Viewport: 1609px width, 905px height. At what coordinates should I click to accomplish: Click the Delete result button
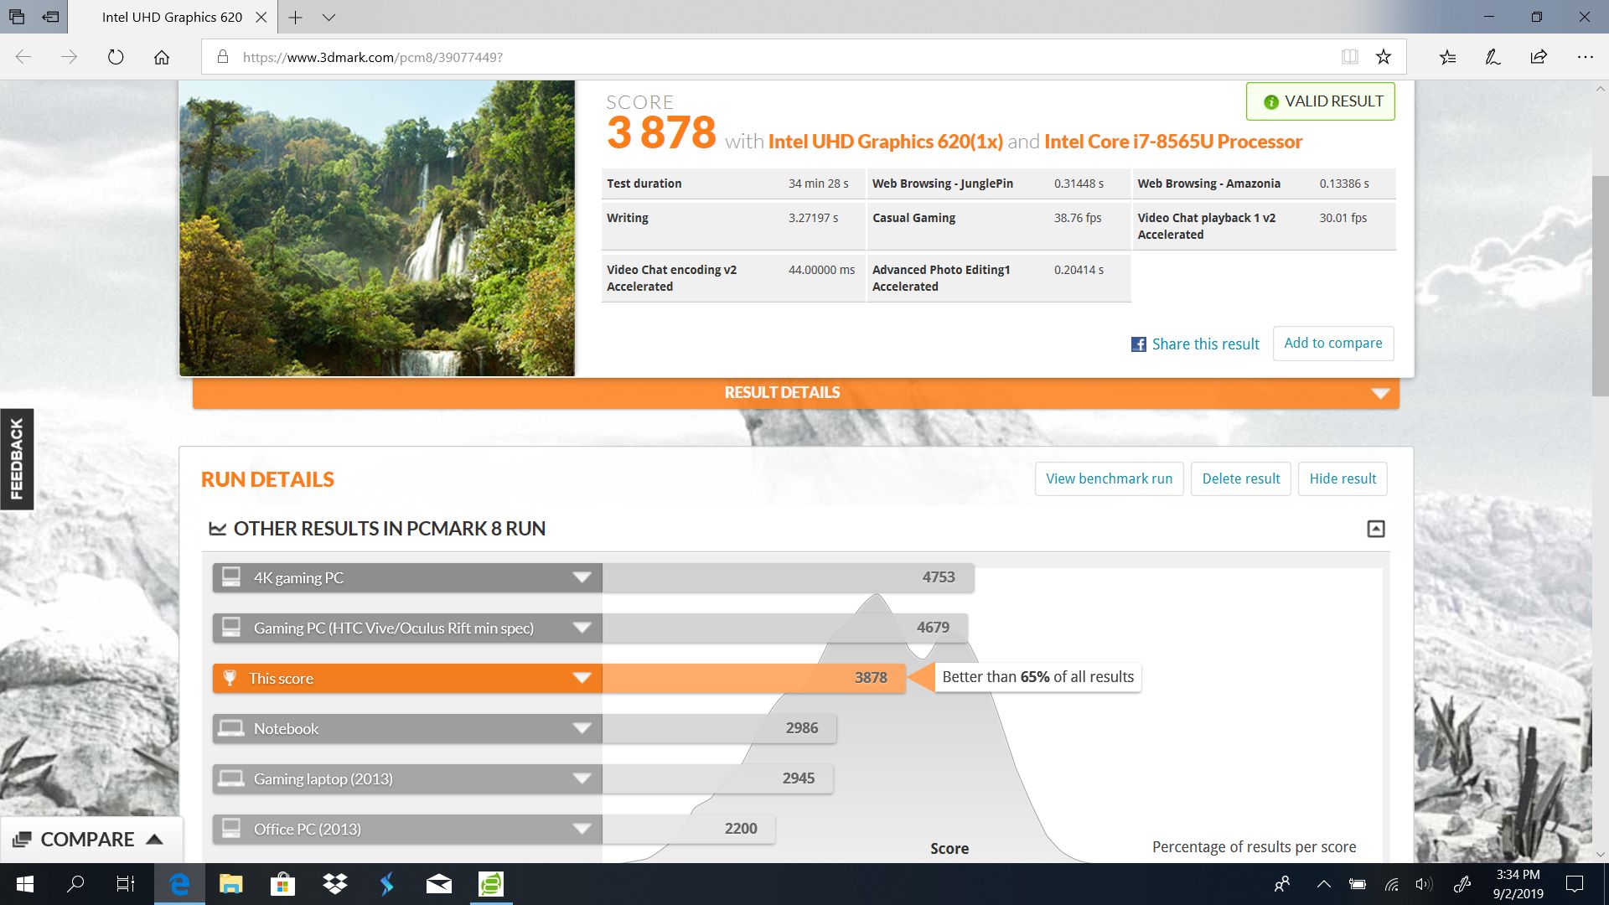click(x=1240, y=478)
